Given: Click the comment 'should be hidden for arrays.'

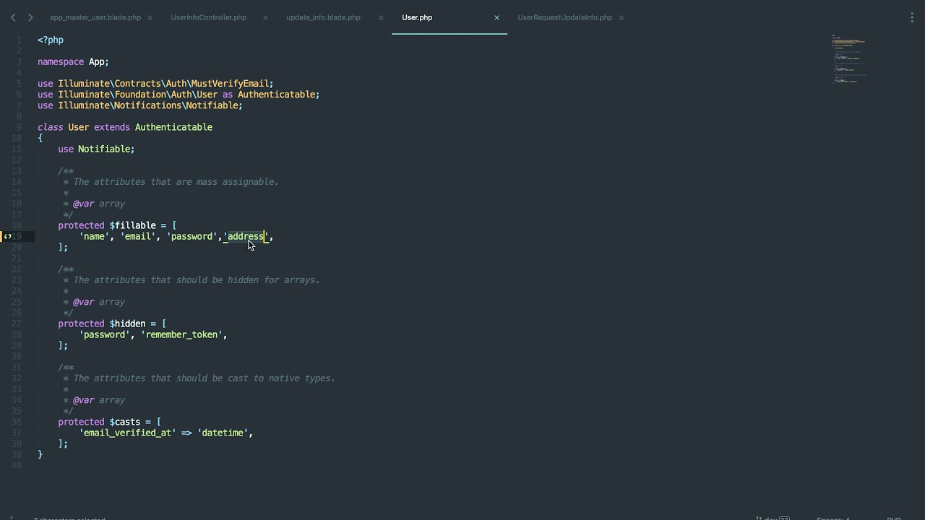Looking at the screenshot, I should 248,280.
